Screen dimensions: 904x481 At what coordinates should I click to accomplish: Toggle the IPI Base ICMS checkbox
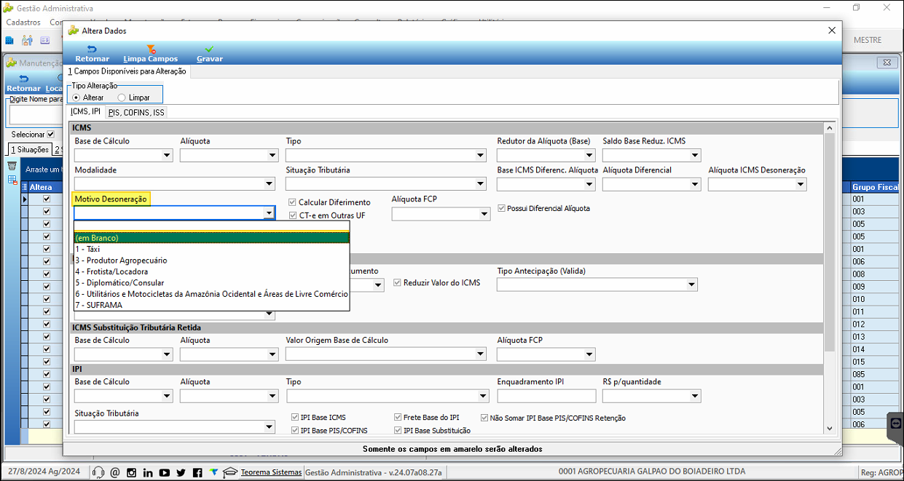point(295,418)
